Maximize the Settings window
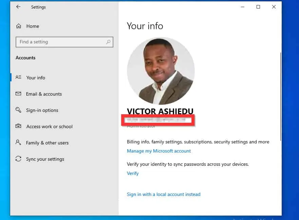Image resolution: width=299 pixels, height=220 pixels. pyautogui.click(x=258, y=7)
